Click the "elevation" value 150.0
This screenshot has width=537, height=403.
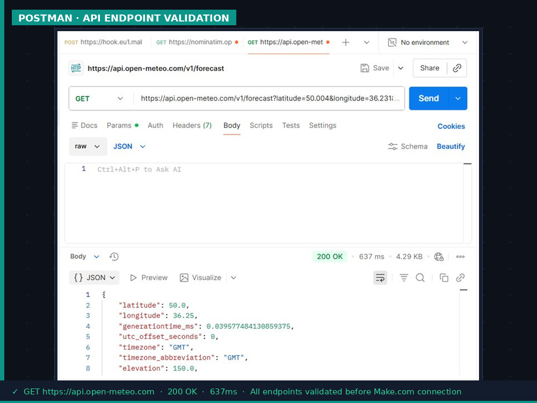183,369
